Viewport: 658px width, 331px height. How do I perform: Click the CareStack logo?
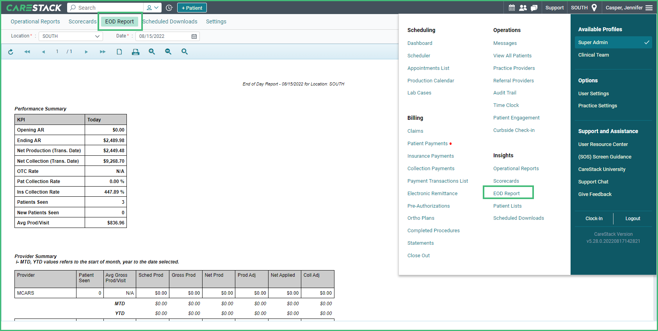click(x=34, y=8)
